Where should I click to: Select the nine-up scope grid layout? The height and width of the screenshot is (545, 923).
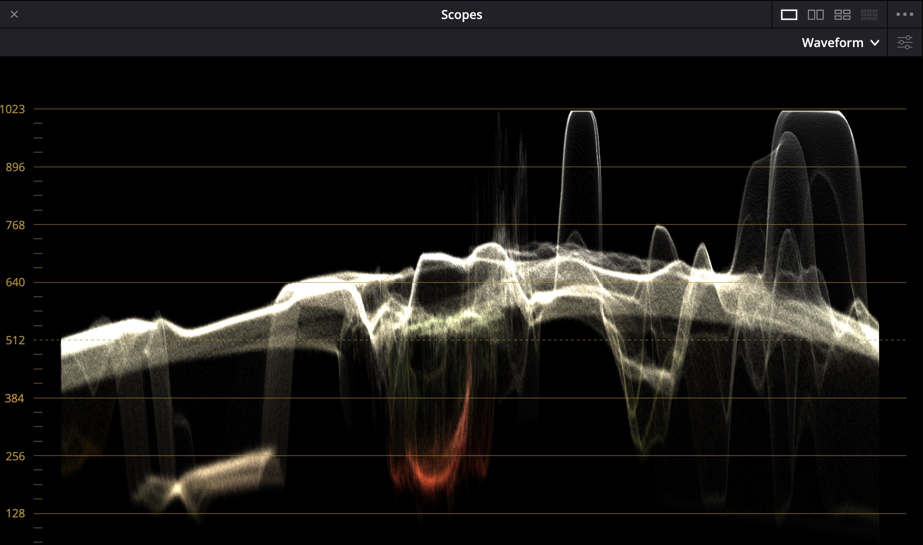pyautogui.click(x=869, y=15)
